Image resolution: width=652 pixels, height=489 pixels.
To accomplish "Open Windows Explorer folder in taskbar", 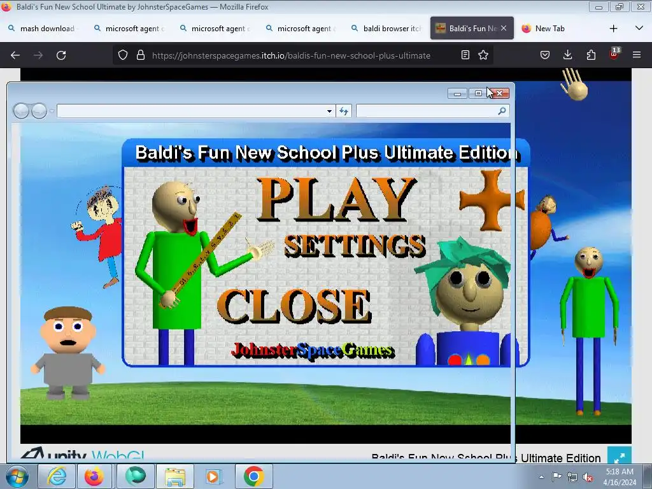I will [175, 476].
